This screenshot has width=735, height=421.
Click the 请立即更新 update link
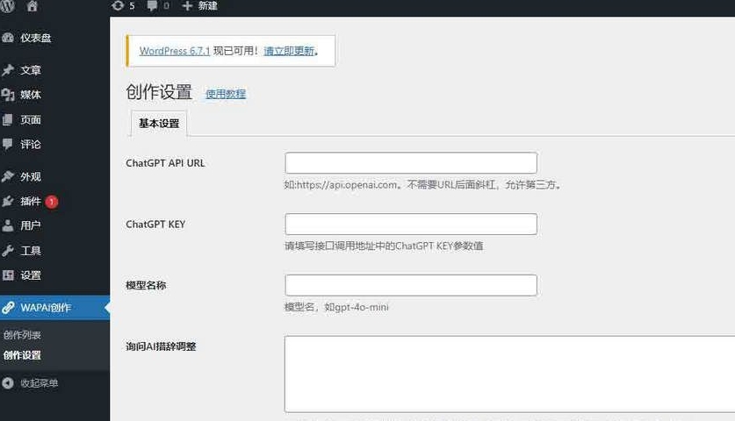289,51
